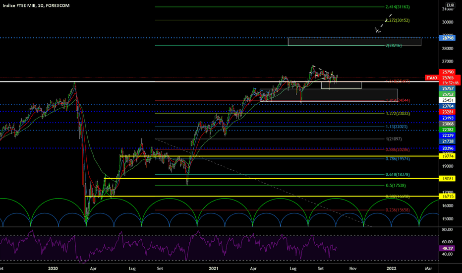This screenshot has width=462, height=273.
Task: Click the 15000 price axis tick
Action: (x=447, y=219)
